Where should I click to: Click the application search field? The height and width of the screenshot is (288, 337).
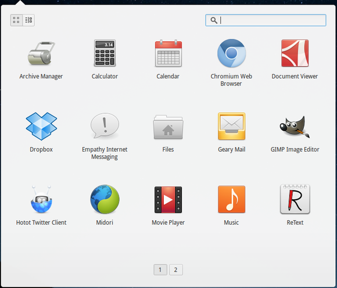click(266, 20)
